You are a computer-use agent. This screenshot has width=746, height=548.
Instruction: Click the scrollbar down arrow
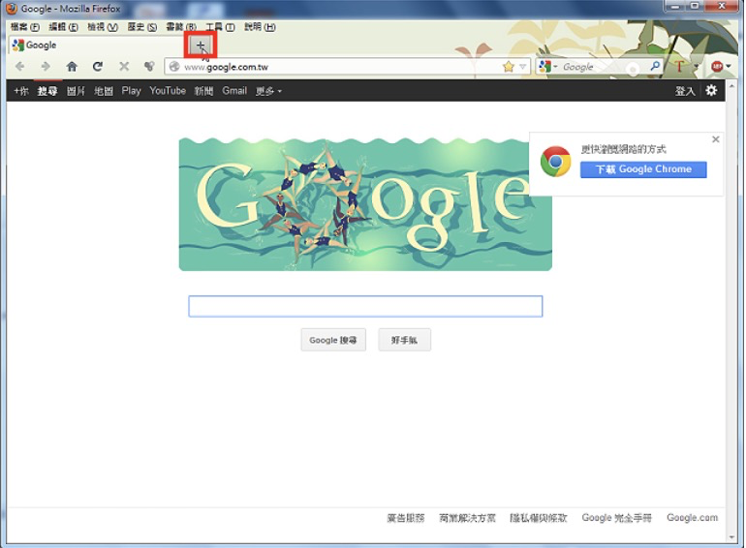pos(731,537)
